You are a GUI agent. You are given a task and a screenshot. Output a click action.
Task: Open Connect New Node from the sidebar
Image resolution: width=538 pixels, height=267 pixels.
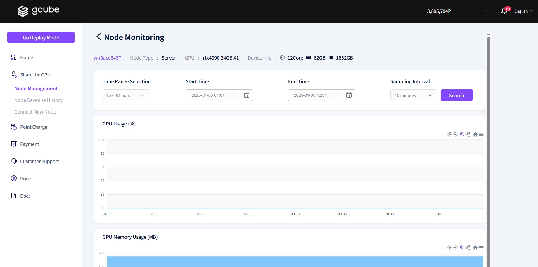click(35, 112)
